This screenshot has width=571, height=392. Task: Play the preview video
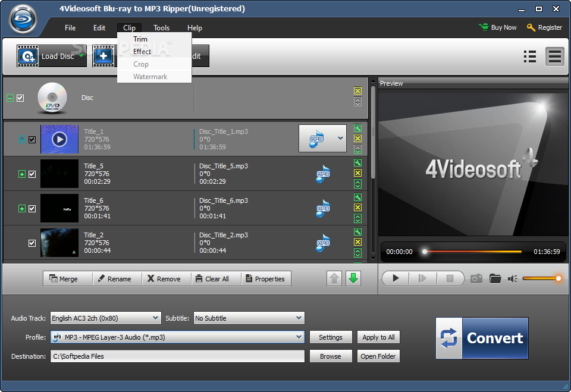pos(396,278)
